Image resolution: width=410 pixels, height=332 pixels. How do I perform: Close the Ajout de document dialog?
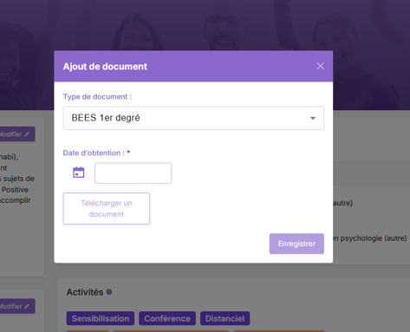tap(320, 66)
